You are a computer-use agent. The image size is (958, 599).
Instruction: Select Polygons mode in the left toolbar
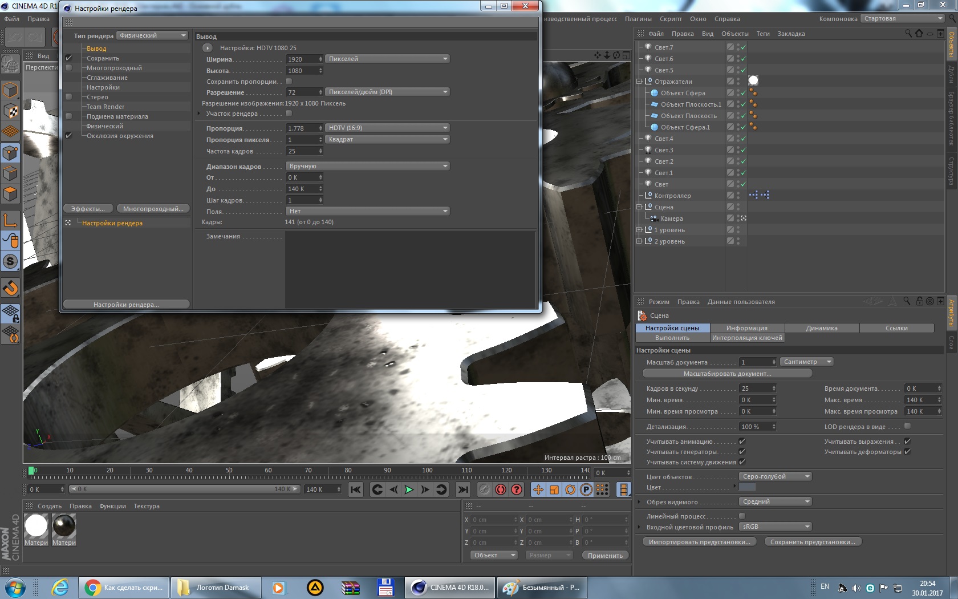pyautogui.click(x=10, y=195)
